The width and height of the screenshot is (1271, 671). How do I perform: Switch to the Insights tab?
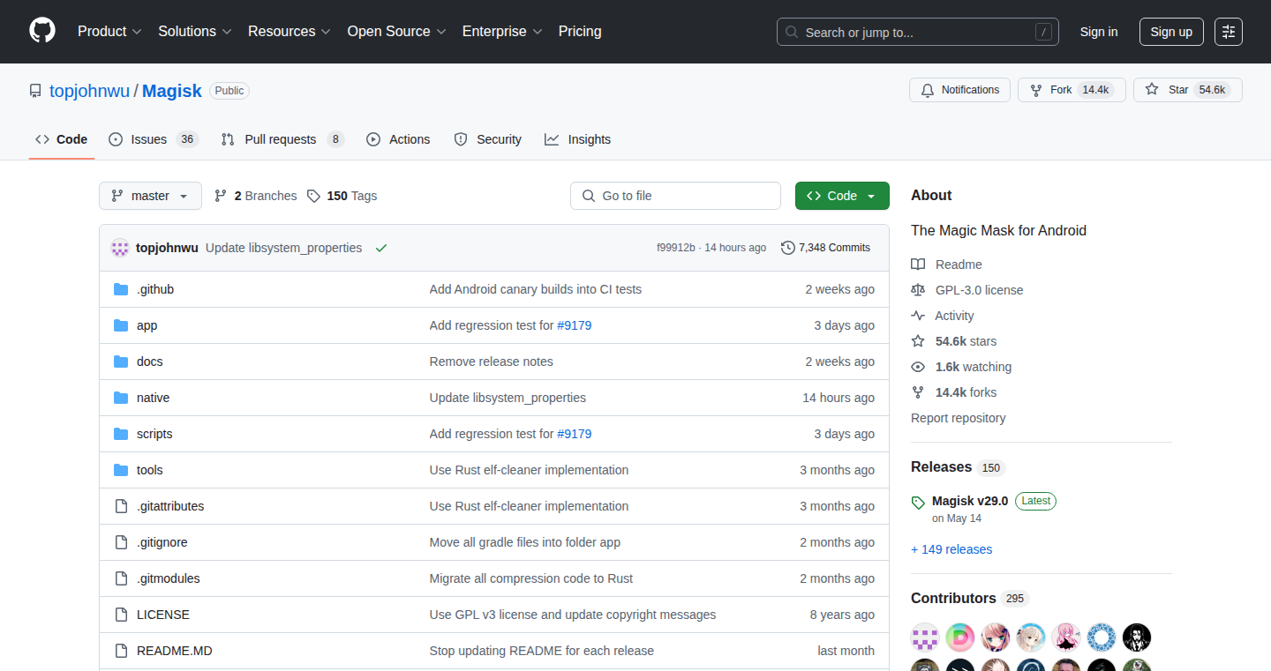(x=577, y=139)
